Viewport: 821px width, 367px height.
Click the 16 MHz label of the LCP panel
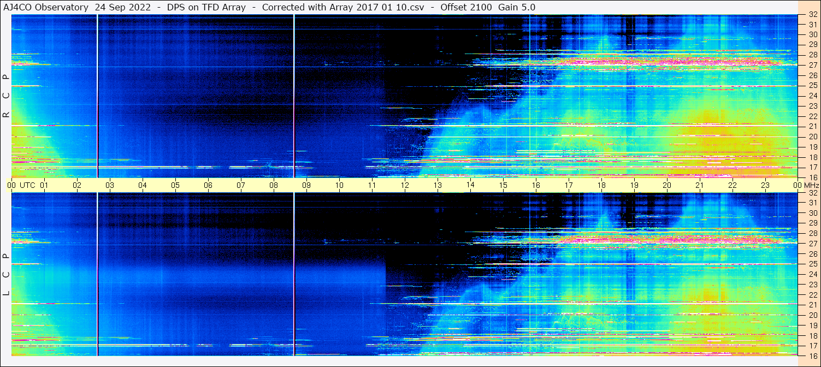[812, 356]
